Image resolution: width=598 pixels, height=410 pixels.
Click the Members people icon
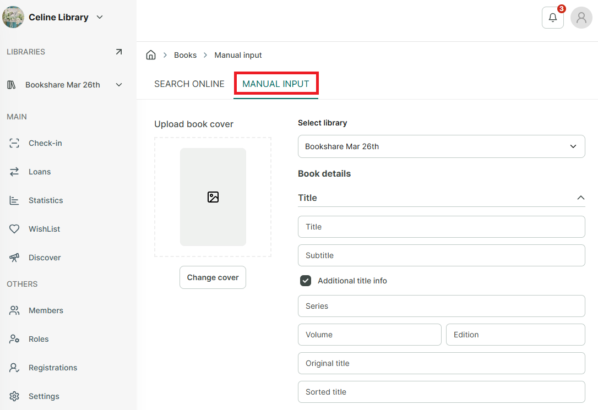(14, 310)
